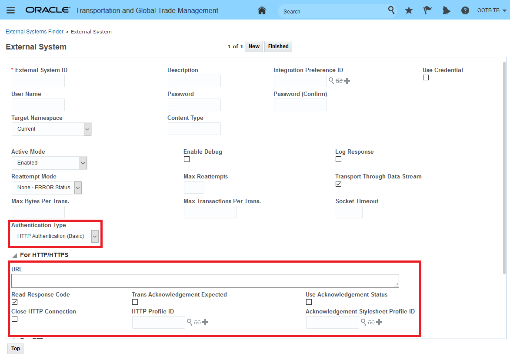Open Active Mode dropdown
Viewport: 510px width, 356px height.
pos(50,163)
